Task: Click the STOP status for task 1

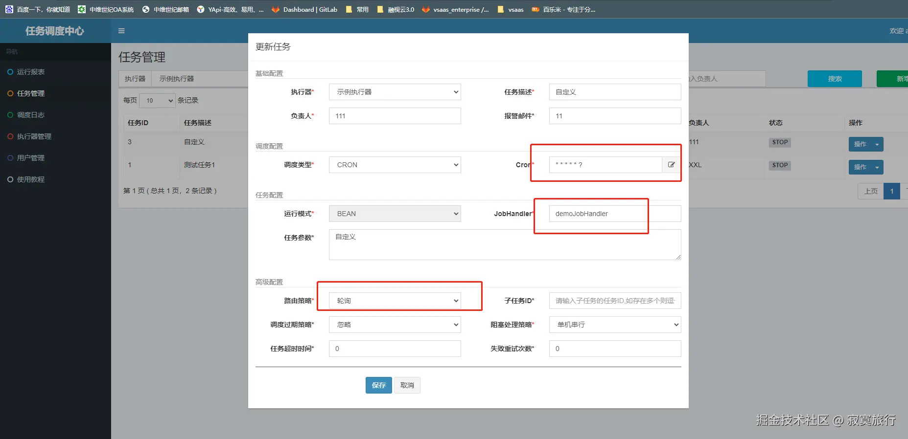Action: point(780,165)
